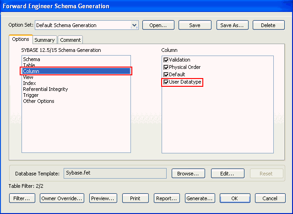Click the Save As... button

[x=232, y=25]
